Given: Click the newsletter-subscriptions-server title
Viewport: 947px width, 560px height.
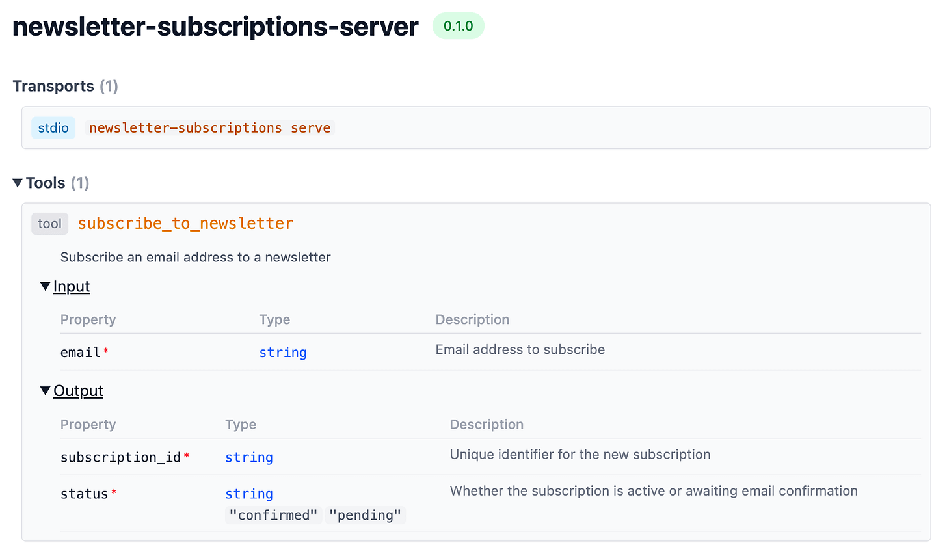Looking at the screenshot, I should (x=215, y=27).
